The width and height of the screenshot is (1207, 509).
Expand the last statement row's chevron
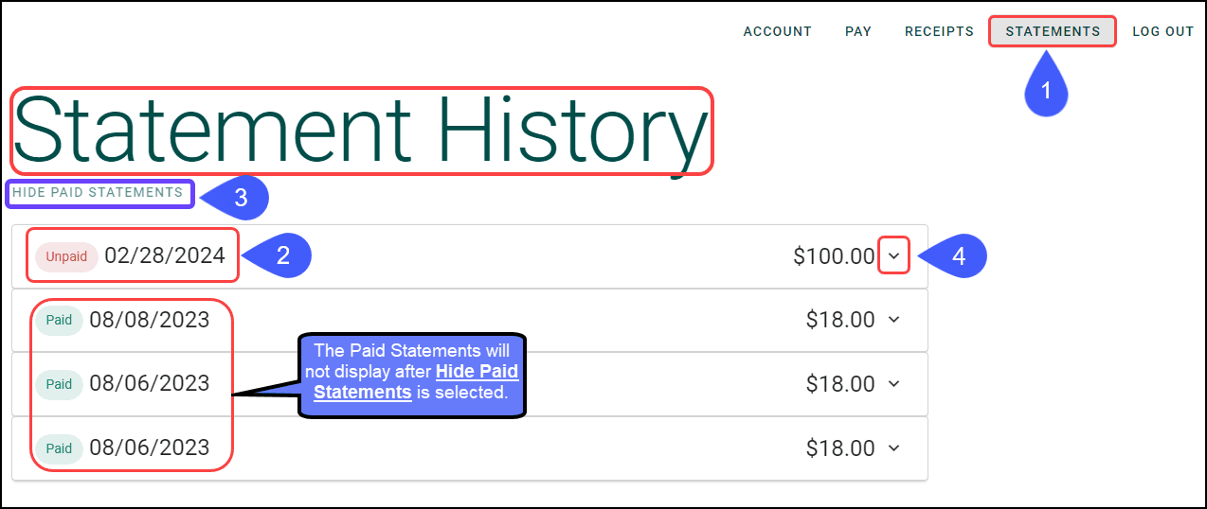point(894,448)
